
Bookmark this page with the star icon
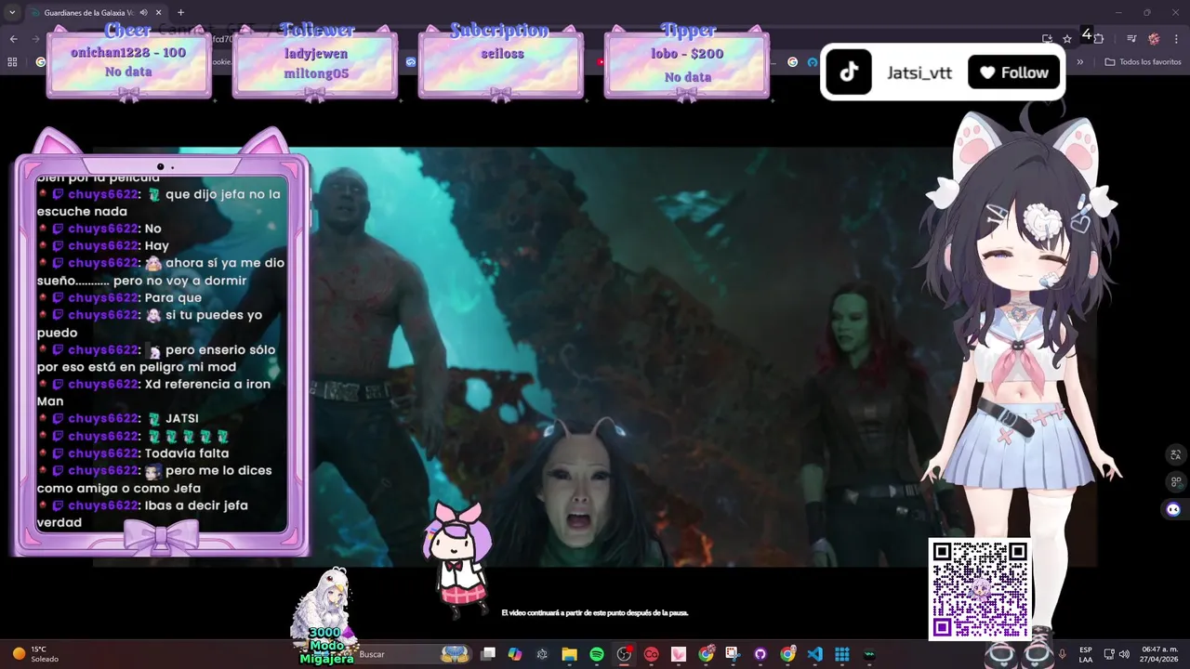tap(1067, 39)
